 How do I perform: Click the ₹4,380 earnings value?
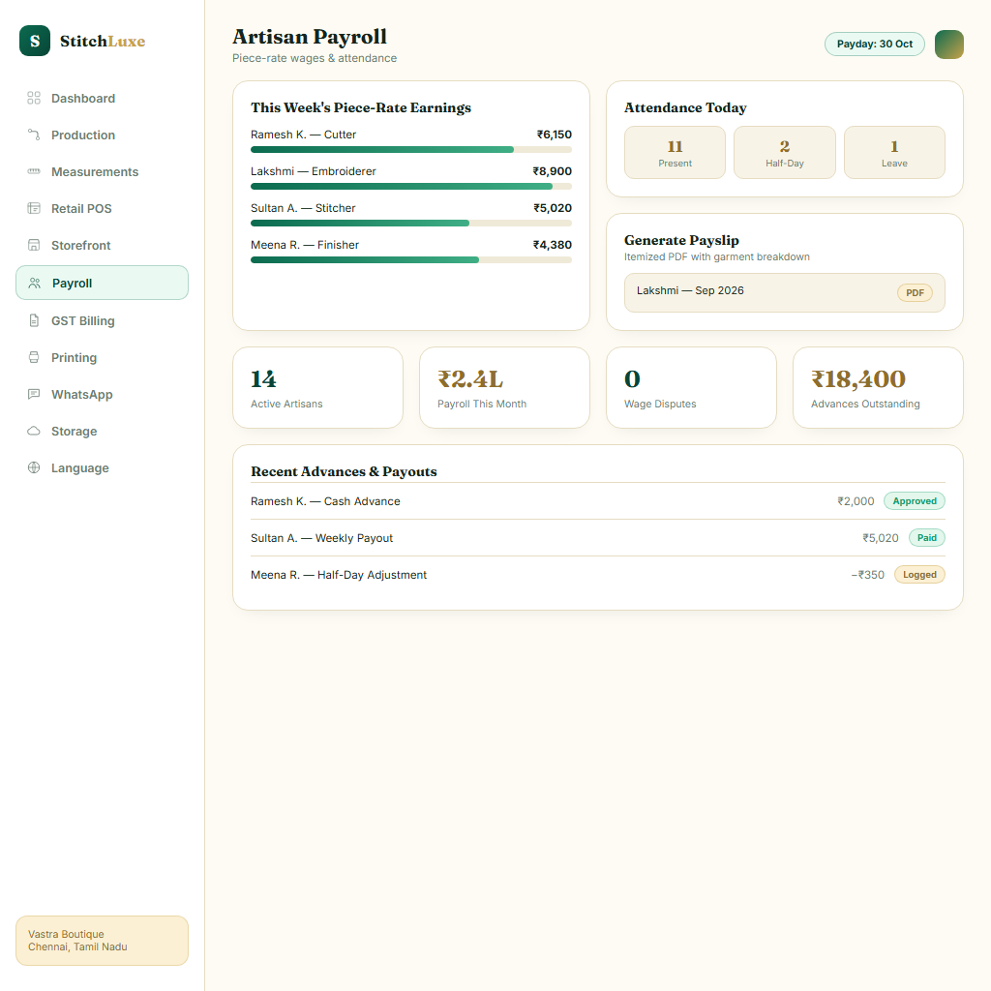tap(553, 245)
